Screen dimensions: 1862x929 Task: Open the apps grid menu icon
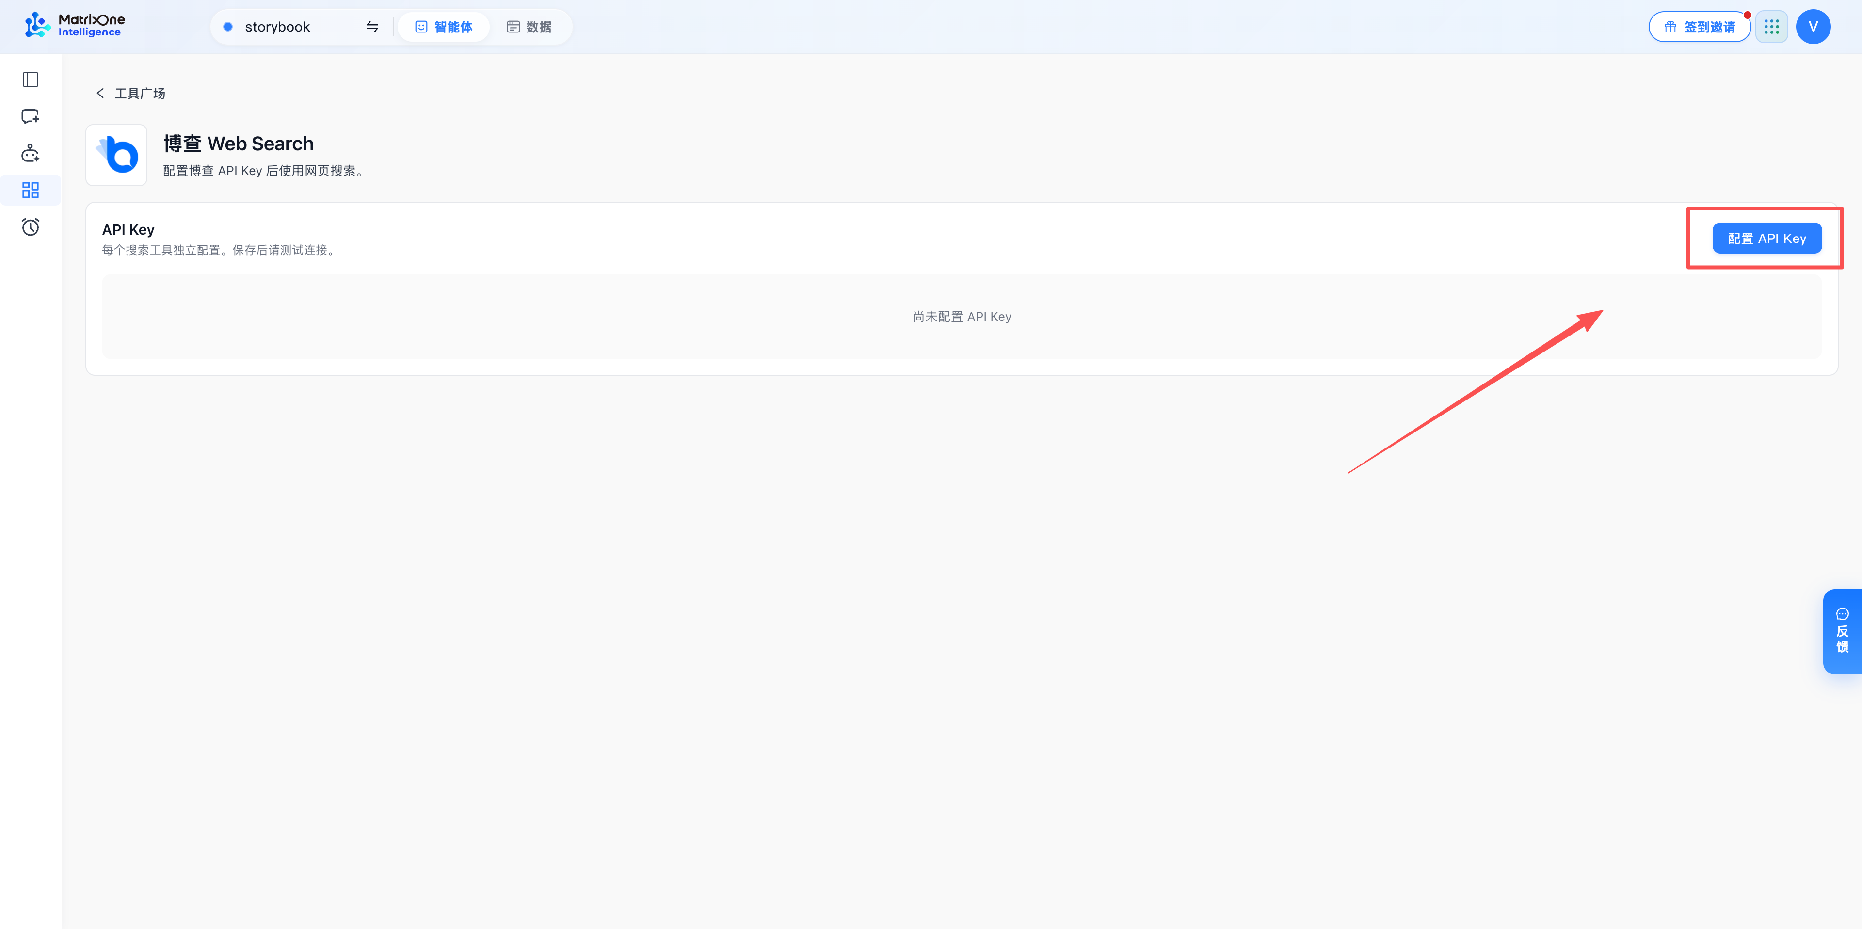point(1771,27)
